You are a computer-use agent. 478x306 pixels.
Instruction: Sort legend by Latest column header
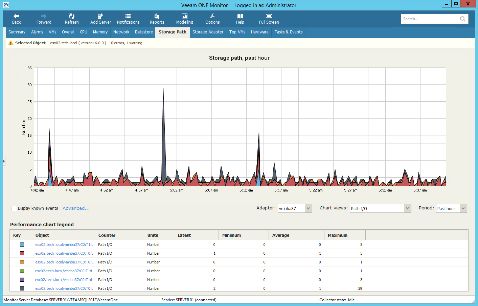(x=197, y=235)
